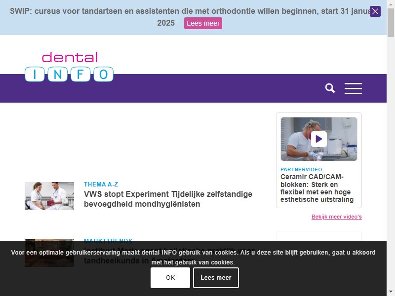Click the Ceramir video thumbnail image
395x296 pixels.
319,139
